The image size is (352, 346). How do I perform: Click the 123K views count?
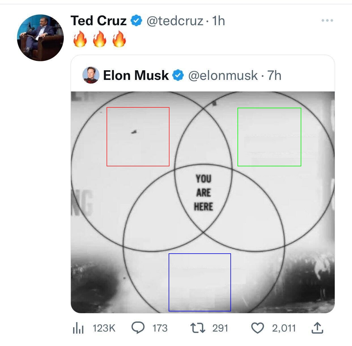[x=104, y=328]
